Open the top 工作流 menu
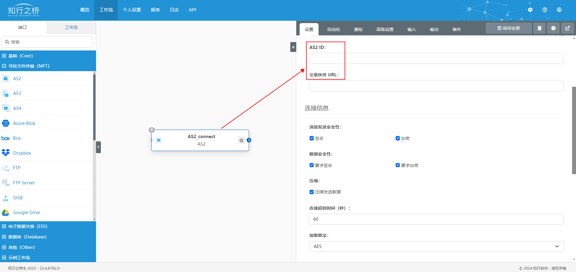The height and width of the screenshot is (272, 576). point(106,10)
